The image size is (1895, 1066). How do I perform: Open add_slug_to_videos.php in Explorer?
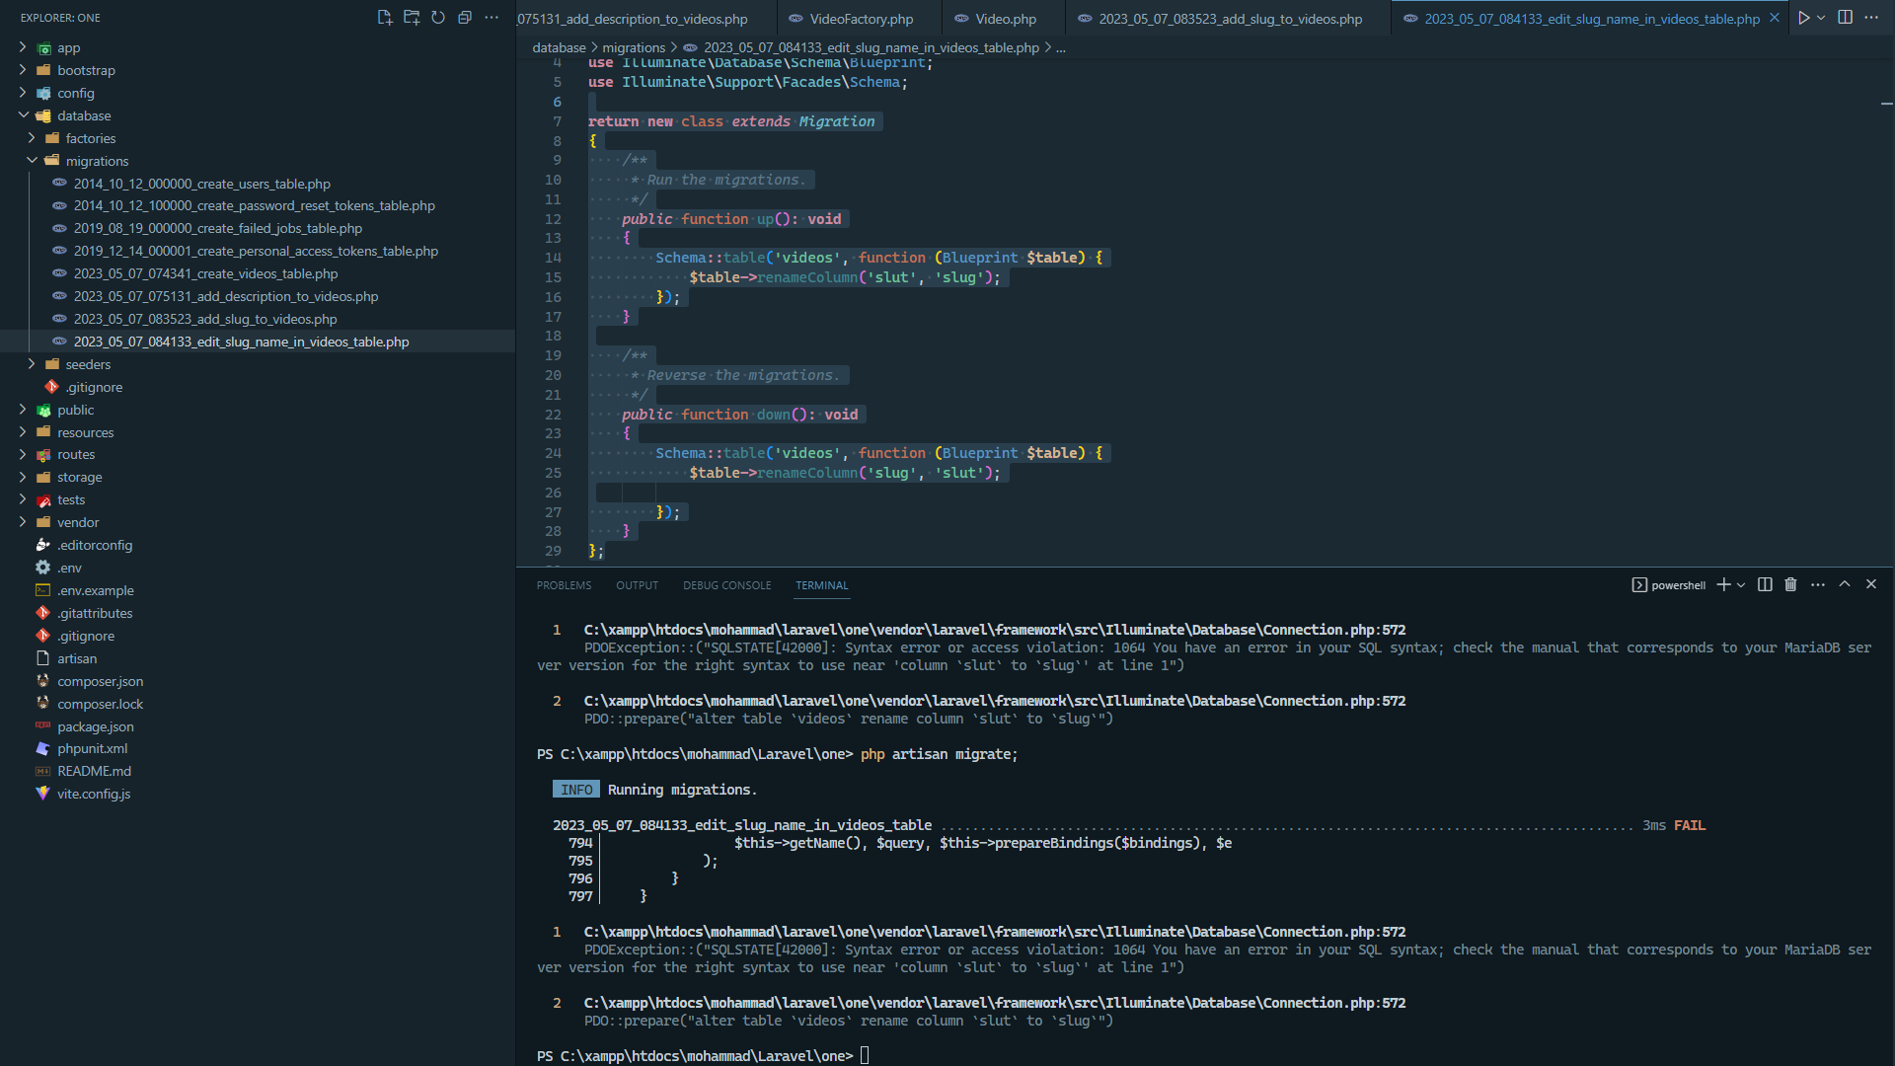point(204,319)
